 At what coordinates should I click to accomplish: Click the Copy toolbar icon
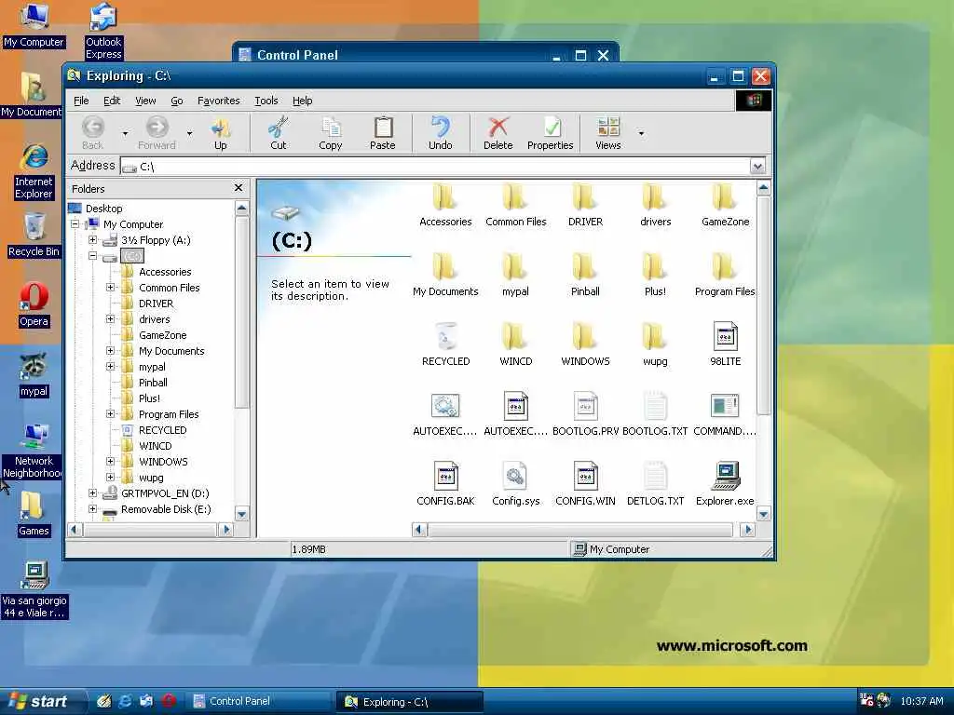tap(331, 127)
